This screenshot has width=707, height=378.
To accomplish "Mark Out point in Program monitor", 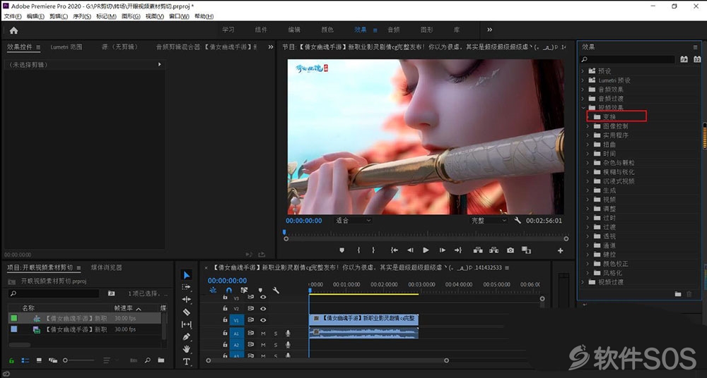I will tap(373, 250).
